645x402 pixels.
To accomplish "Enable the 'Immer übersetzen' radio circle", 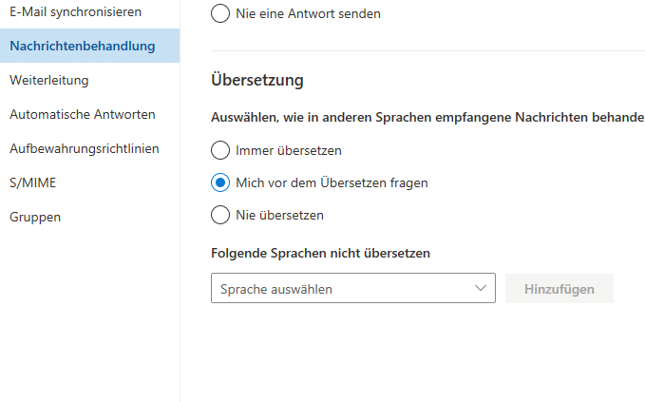I will click(220, 150).
